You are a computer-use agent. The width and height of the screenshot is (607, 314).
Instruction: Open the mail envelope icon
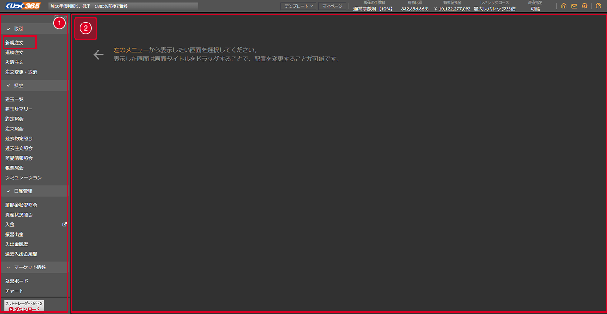point(574,6)
